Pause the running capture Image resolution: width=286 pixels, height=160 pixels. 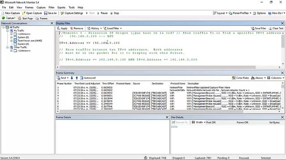(x=102, y=13)
